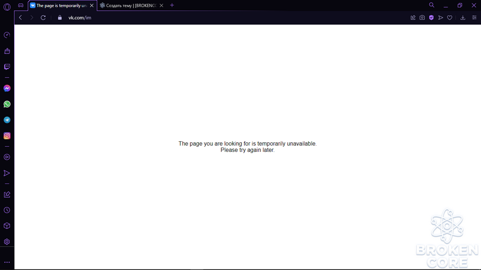This screenshot has height=270, width=481.
Task: Open the Player sidebar icon
Action: pos(7,157)
